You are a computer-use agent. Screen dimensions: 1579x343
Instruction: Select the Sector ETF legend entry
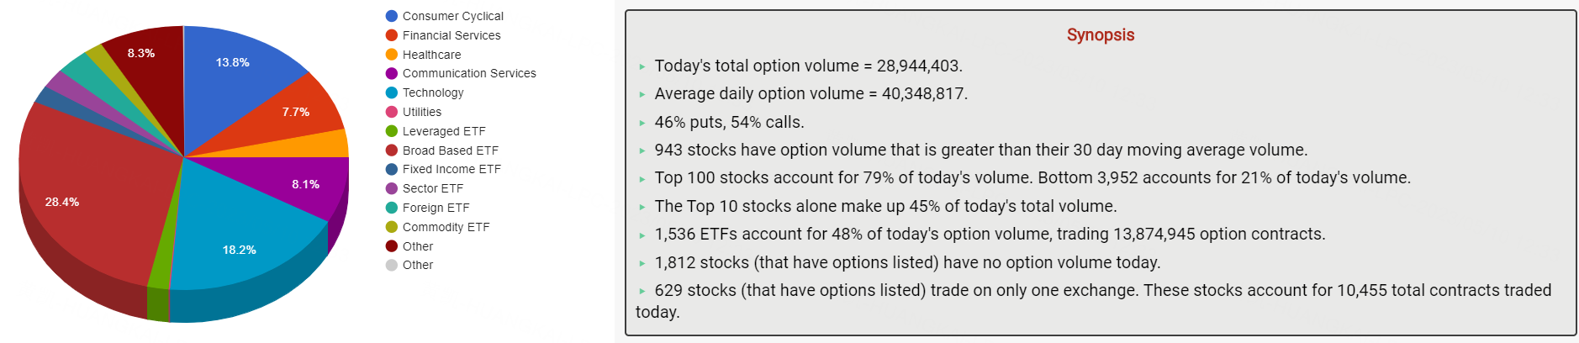(x=432, y=188)
